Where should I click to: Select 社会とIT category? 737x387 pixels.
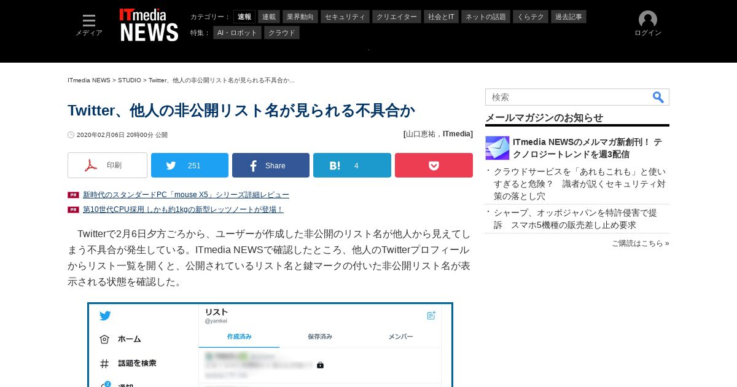coord(441,17)
